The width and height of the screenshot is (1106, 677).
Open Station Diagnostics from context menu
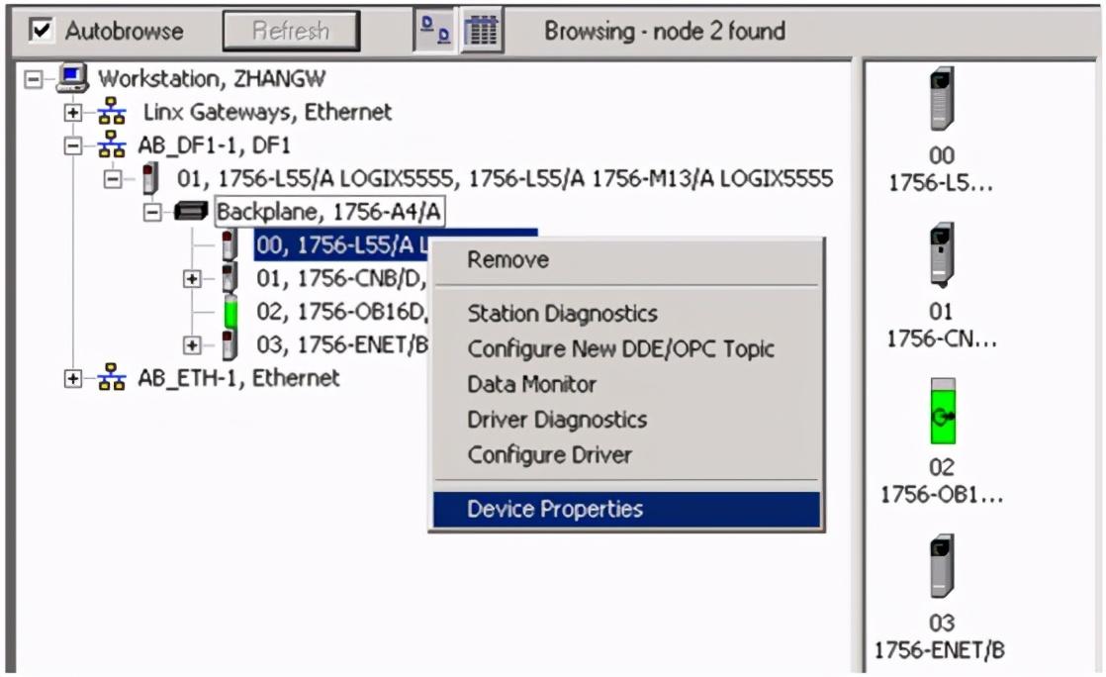[626, 314]
